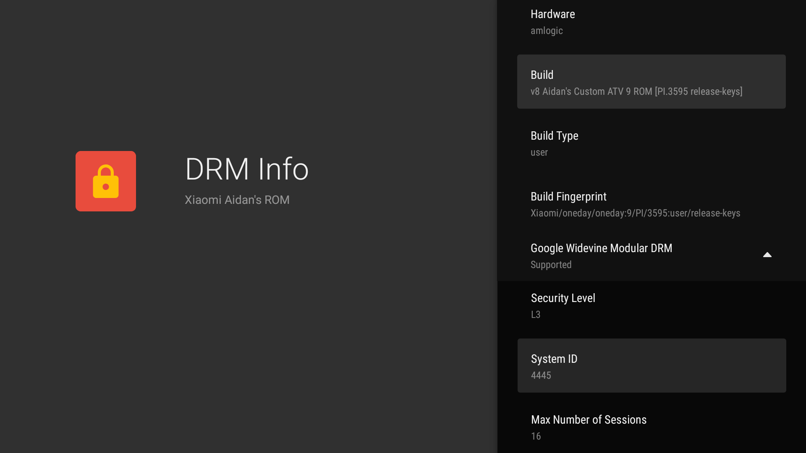This screenshot has width=806, height=453.
Task: Open the Build Type user entry
Action: pos(652,143)
